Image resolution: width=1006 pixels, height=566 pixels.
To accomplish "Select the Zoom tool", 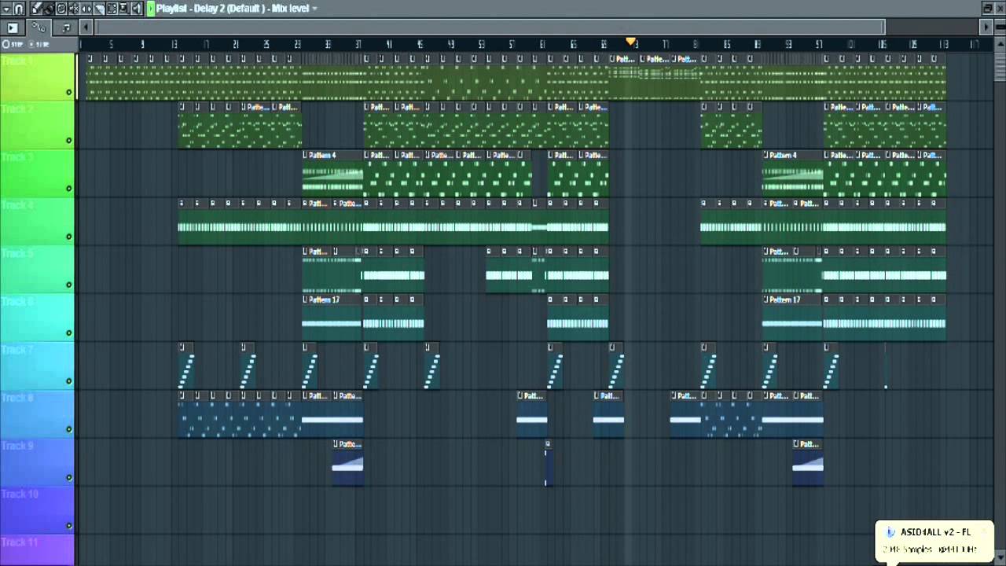I will point(124,9).
